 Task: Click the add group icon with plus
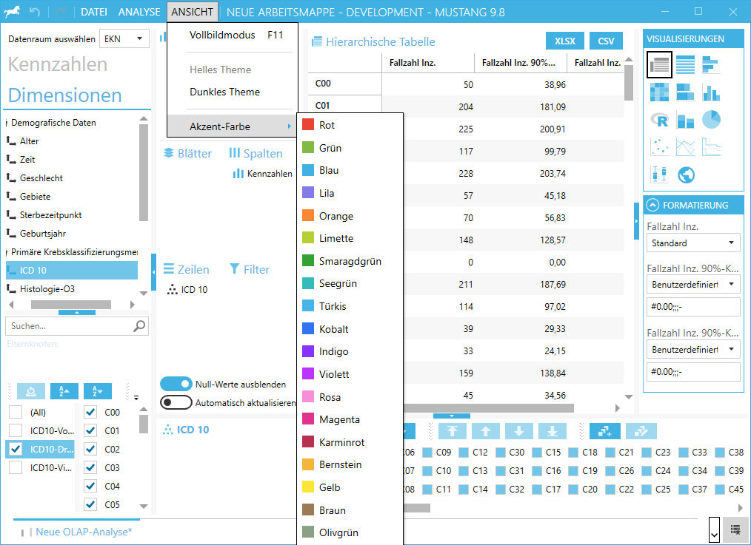[605, 431]
